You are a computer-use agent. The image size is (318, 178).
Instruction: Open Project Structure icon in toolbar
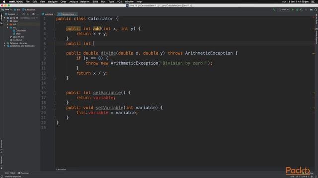(x=311, y=10)
